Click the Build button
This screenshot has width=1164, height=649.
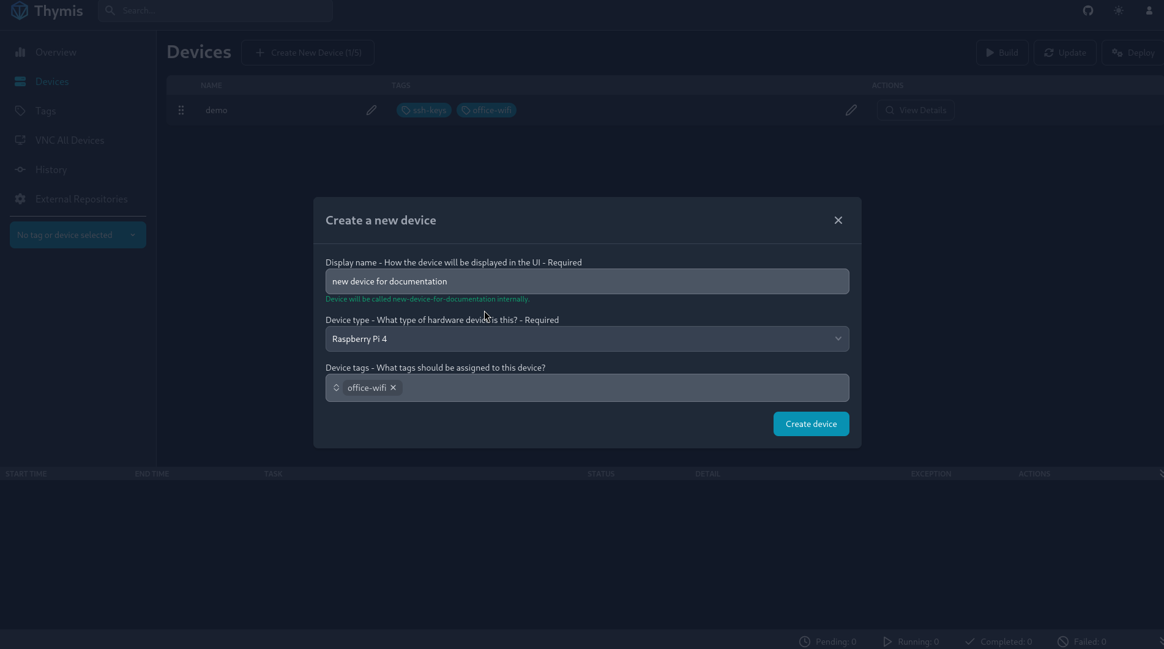1002,53
